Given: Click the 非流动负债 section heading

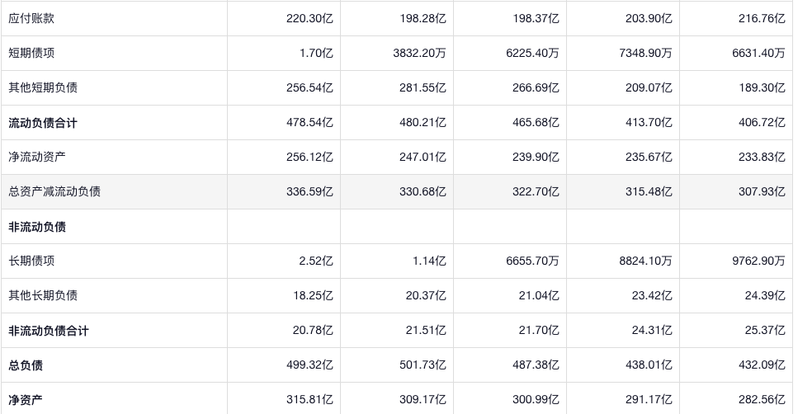Looking at the screenshot, I should [x=37, y=227].
